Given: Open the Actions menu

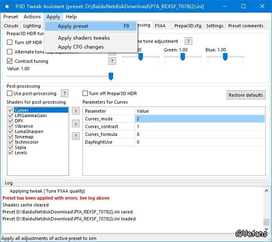Looking at the screenshot, I should click(32, 17).
